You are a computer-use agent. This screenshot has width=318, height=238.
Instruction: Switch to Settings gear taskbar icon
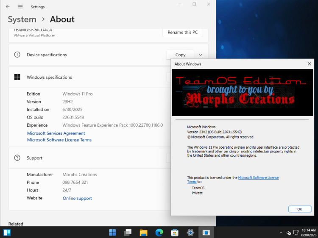190,232
